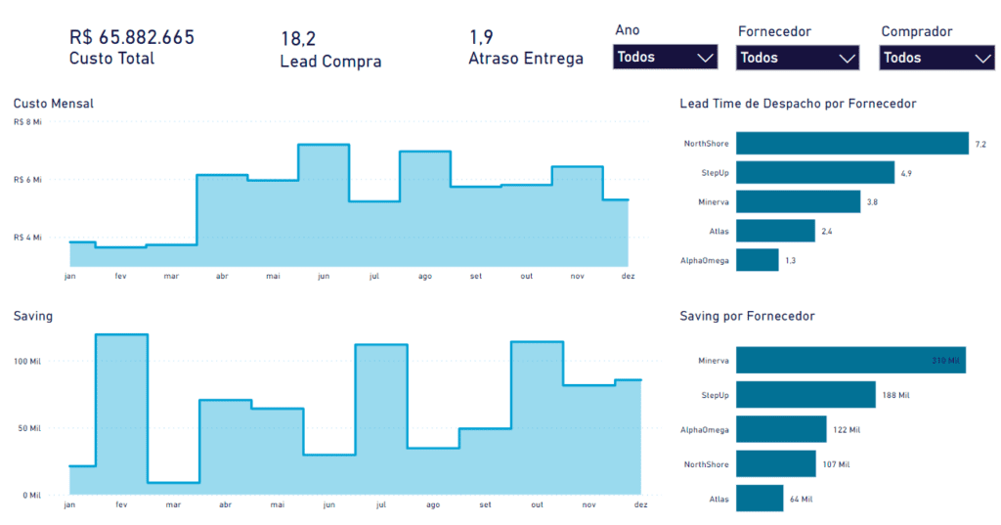The width and height of the screenshot is (1001, 525).
Task: Click the fev label in Saving chart
Action: (x=121, y=504)
